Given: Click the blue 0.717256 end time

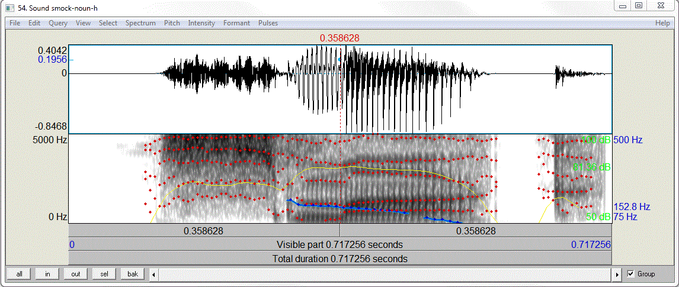Looking at the screenshot, I should [591, 244].
